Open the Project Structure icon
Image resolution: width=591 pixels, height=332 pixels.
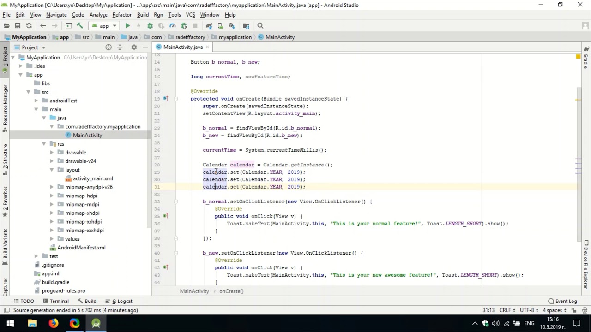[246, 26]
